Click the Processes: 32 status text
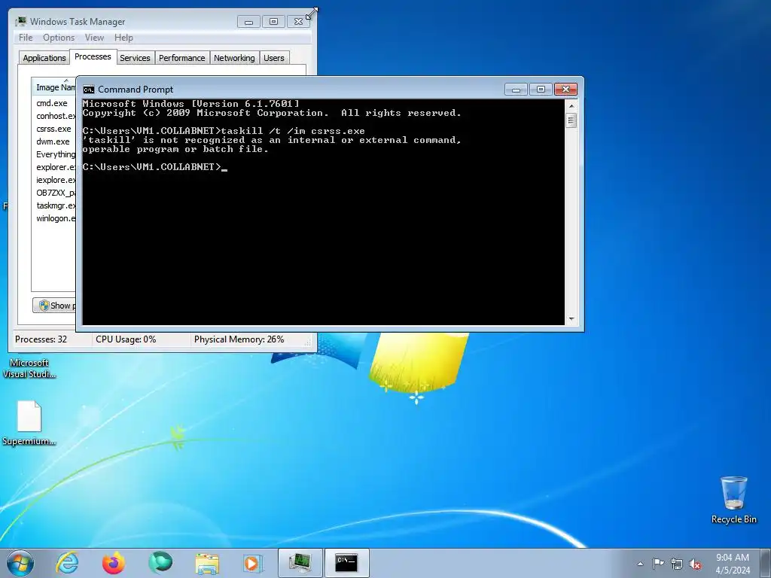This screenshot has width=771, height=578. (x=41, y=339)
